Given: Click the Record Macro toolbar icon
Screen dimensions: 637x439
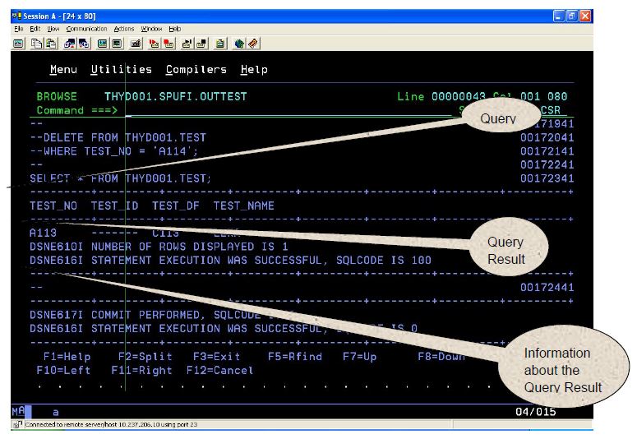Looking at the screenshot, I should 154,44.
